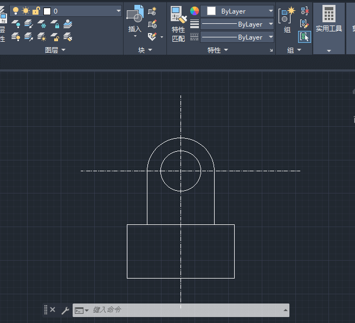This screenshot has height=323, width=355.
Task: Open the linetype ByLayer dropdown
Action: coord(237,37)
